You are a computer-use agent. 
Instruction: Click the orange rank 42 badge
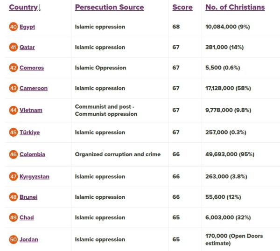13,68
